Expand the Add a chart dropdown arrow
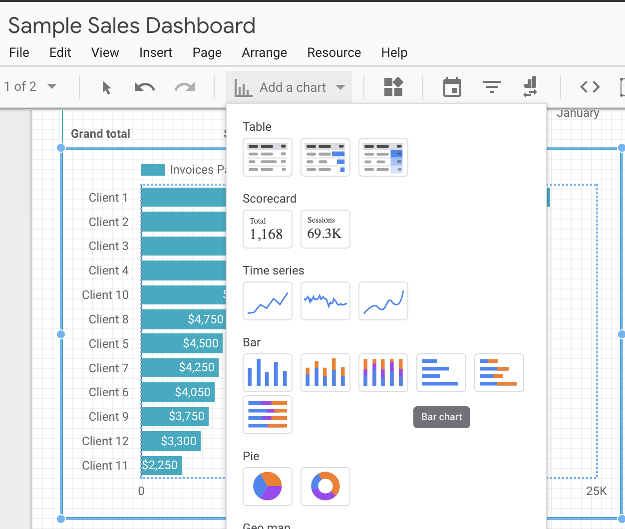 pos(340,87)
